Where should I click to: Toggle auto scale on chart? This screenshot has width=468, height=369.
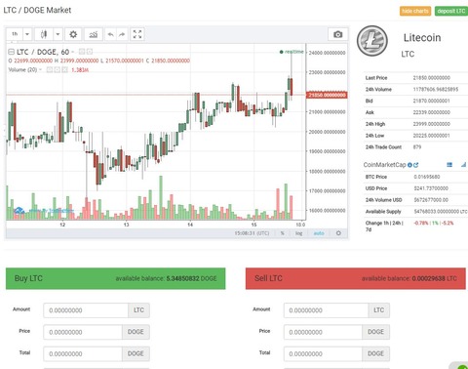[x=319, y=233]
